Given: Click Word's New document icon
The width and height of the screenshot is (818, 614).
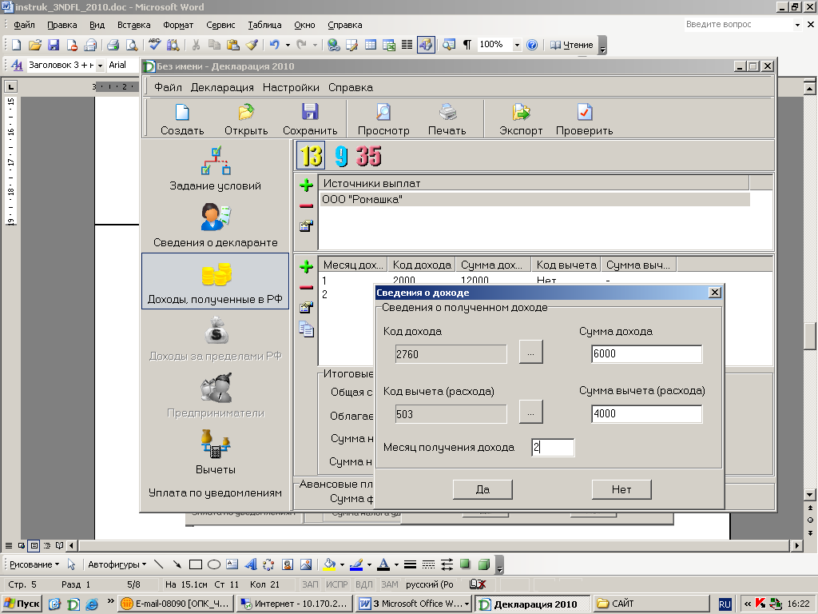Looking at the screenshot, I should (x=16, y=45).
